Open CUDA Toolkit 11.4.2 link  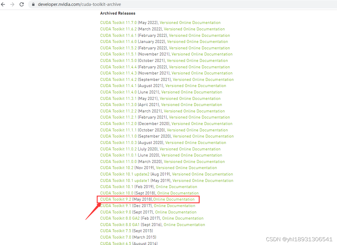118,79
